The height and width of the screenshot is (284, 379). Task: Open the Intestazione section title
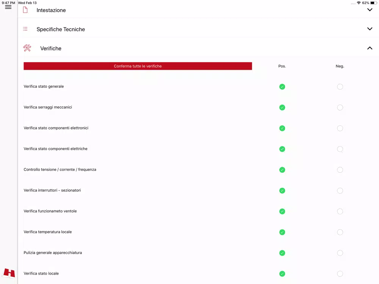pos(51,10)
